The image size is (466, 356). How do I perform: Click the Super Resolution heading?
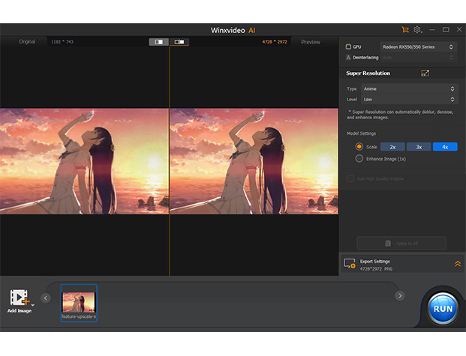point(368,73)
